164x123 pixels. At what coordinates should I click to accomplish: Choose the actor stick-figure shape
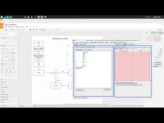[14, 68]
